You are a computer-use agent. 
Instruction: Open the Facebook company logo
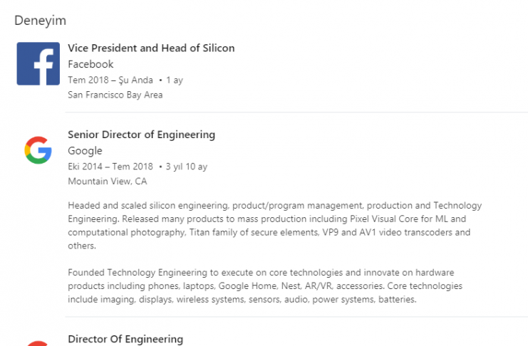(38, 63)
